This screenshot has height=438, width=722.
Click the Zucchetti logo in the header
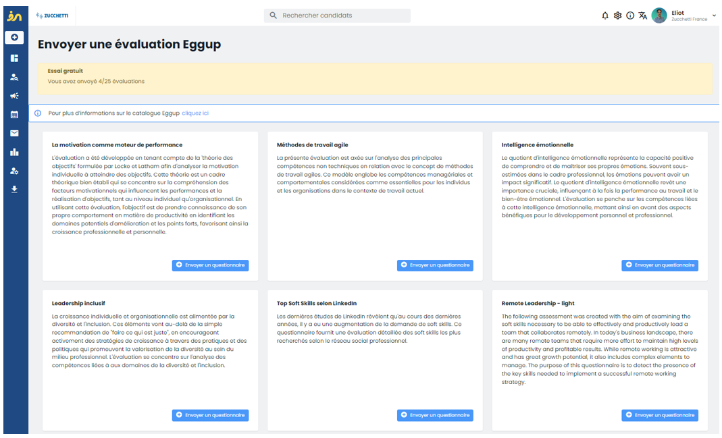[x=52, y=15]
